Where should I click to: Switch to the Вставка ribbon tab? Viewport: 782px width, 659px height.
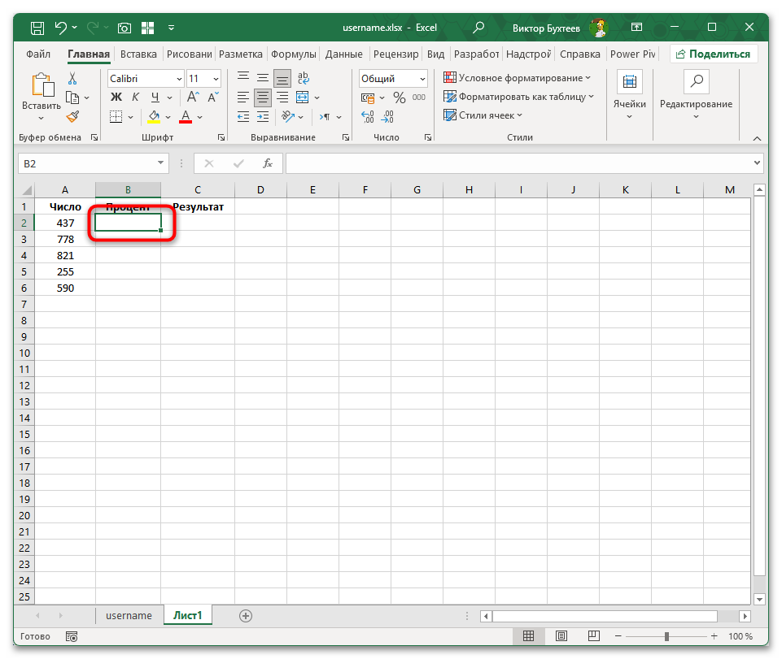[x=138, y=54]
